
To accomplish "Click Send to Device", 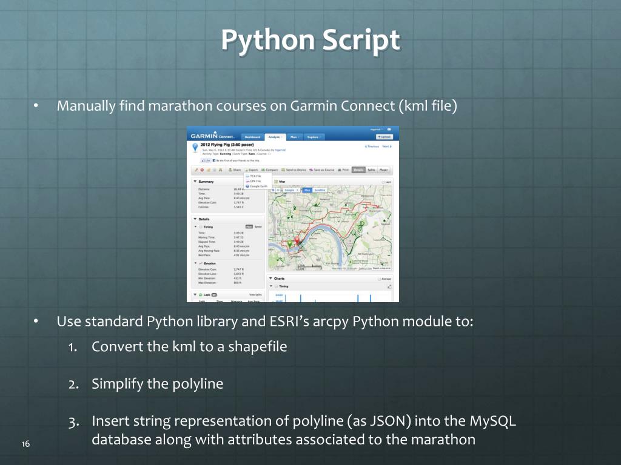I will [294, 170].
